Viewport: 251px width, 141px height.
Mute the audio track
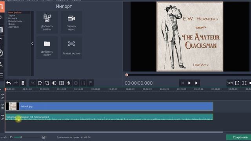(2, 116)
